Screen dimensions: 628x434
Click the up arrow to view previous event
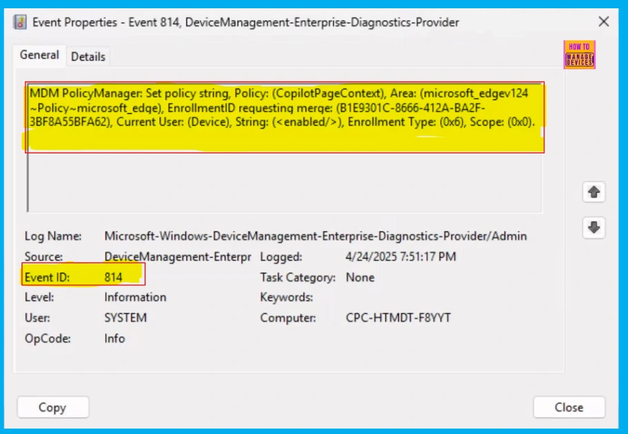click(593, 192)
